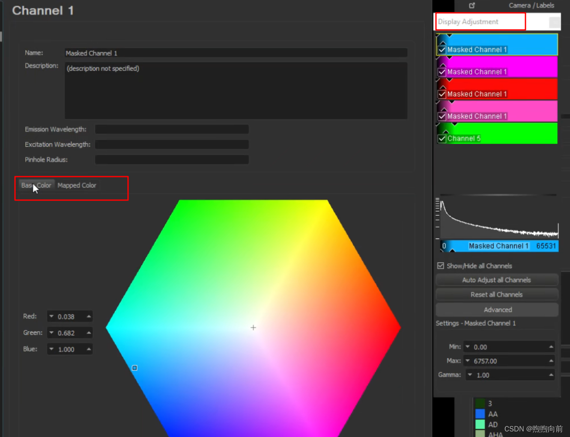Click the Excitation Wavelength field

[x=172, y=145]
